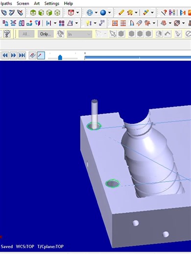Open the Screen menu
This screenshot has height=254, width=191.
click(23, 3)
